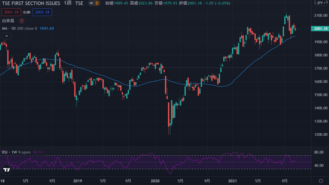Click the green 2001.18 current price label
The width and height of the screenshot is (329, 185).
click(320, 29)
